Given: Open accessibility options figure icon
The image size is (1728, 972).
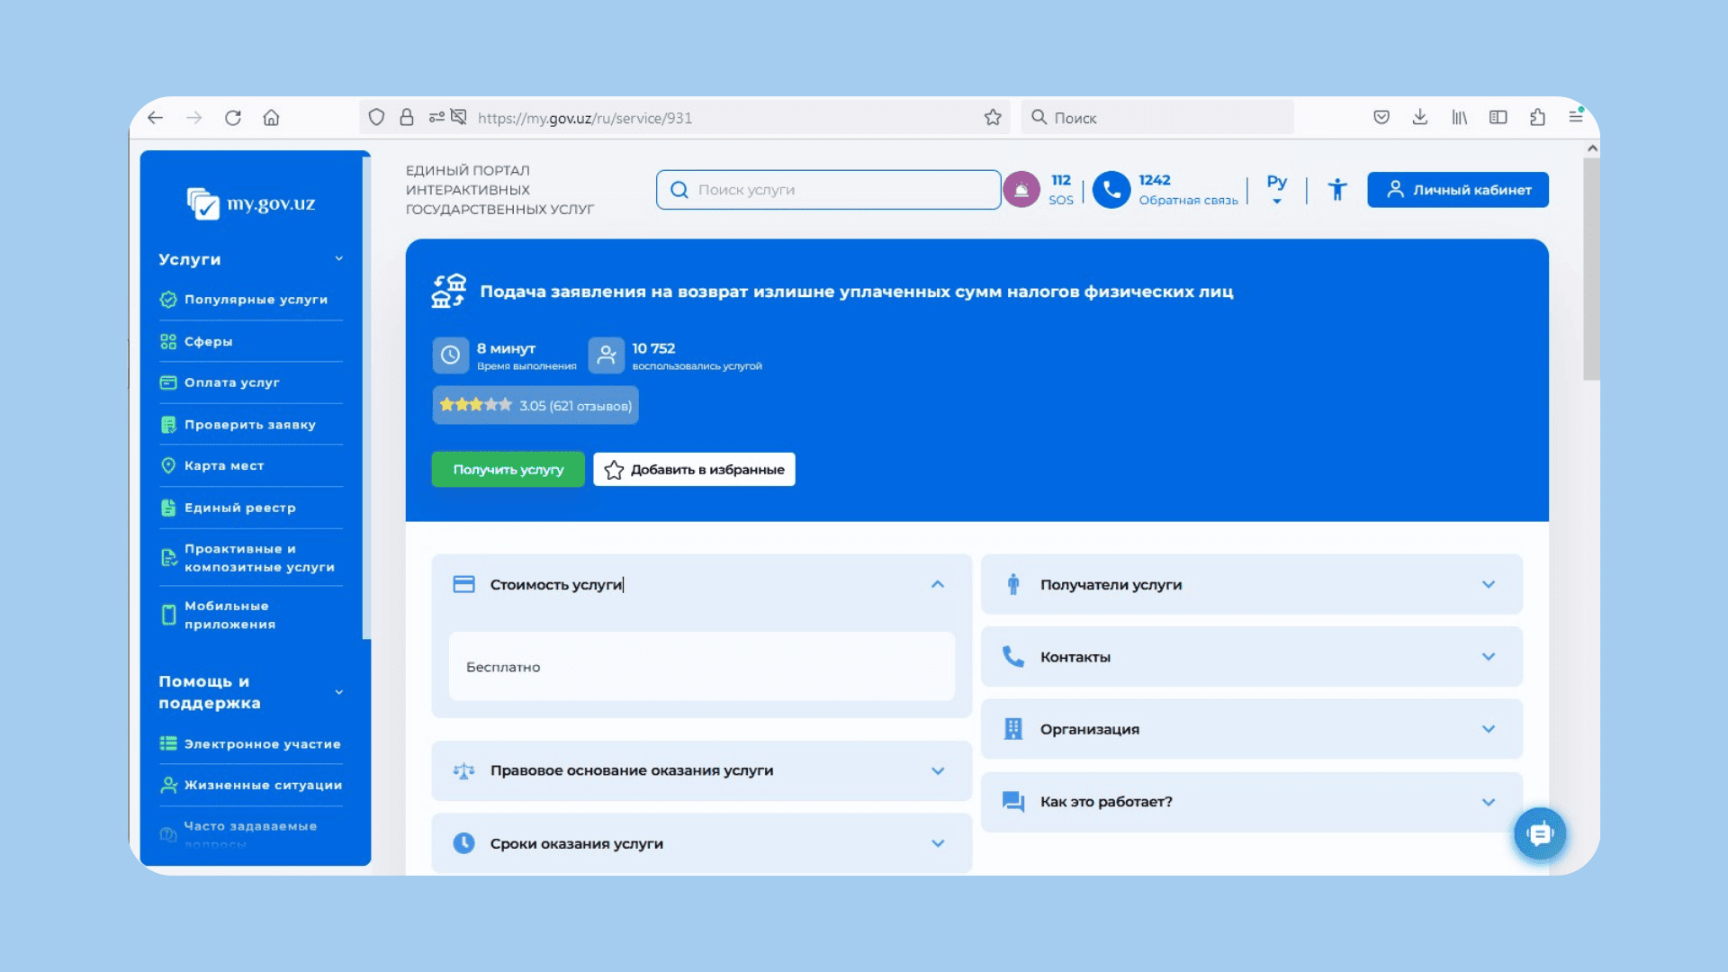Looking at the screenshot, I should [1337, 190].
